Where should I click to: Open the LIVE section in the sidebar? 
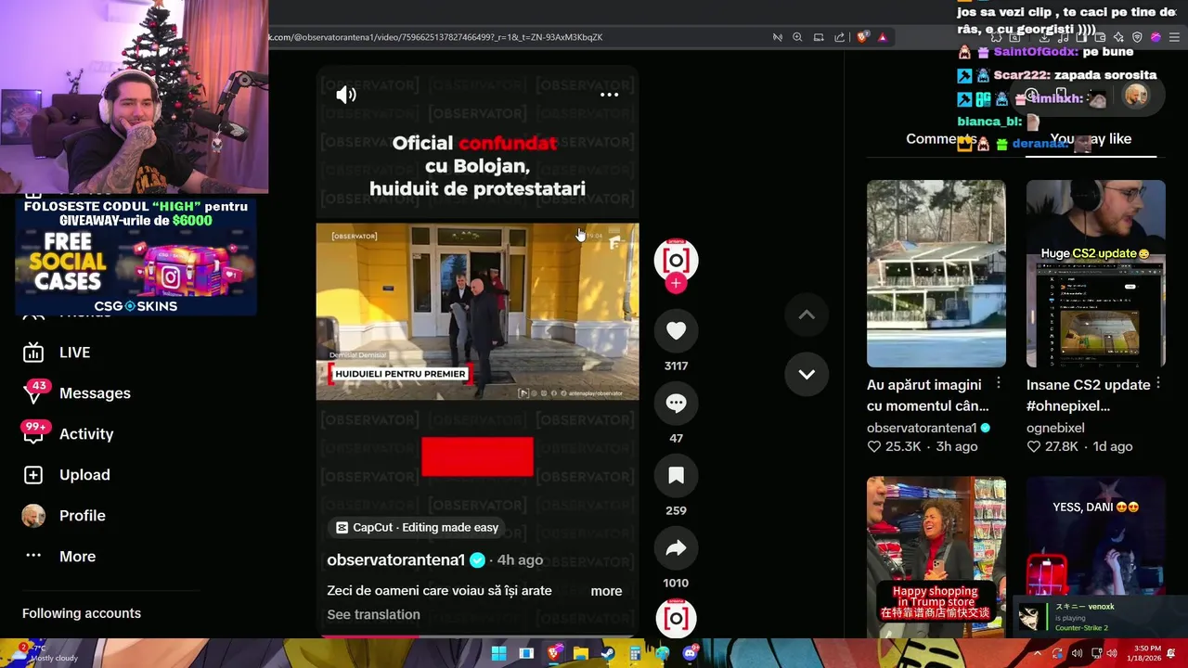click(74, 353)
